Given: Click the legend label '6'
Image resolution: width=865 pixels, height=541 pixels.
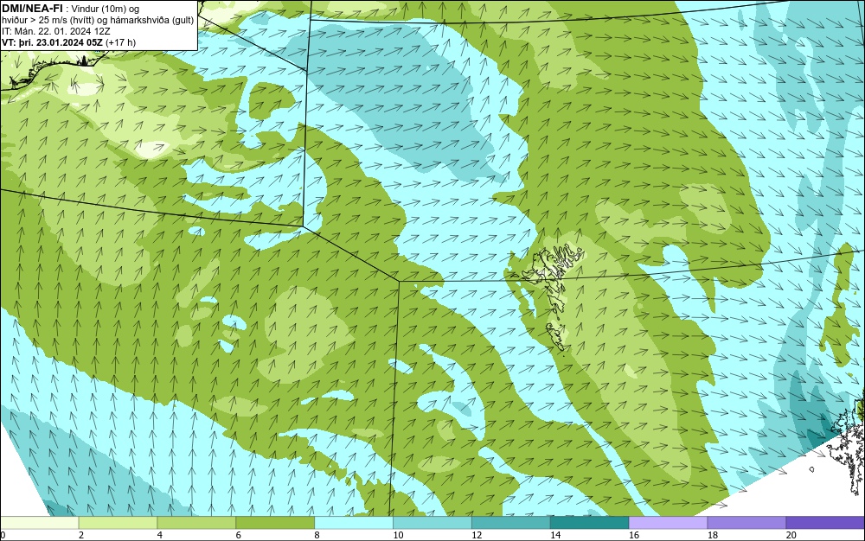Looking at the screenshot, I should pyautogui.click(x=239, y=535).
